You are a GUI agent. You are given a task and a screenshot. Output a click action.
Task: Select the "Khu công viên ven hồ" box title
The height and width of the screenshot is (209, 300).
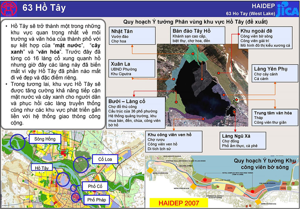pos(170,135)
